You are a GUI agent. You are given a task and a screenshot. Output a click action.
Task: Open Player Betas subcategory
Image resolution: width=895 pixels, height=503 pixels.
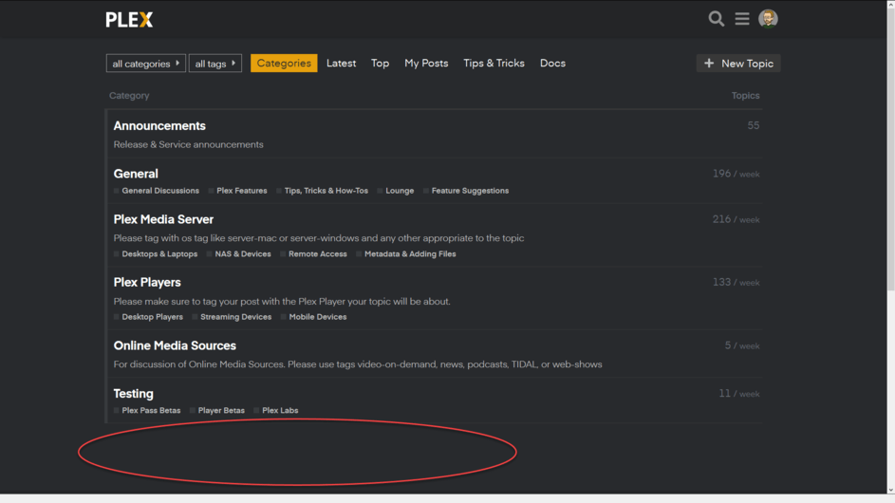tap(221, 411)
